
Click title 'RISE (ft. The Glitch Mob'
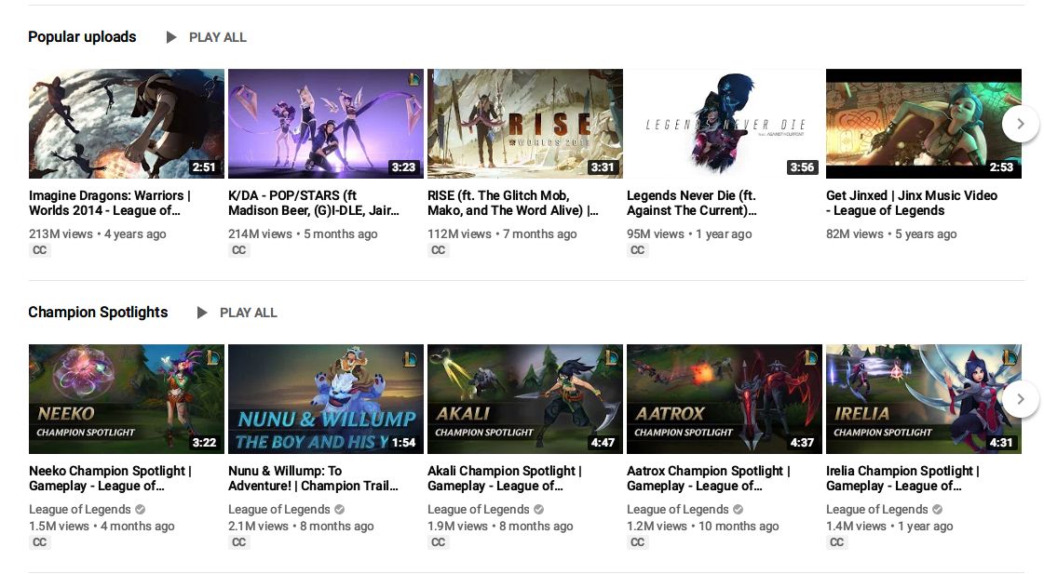point(512,203)
